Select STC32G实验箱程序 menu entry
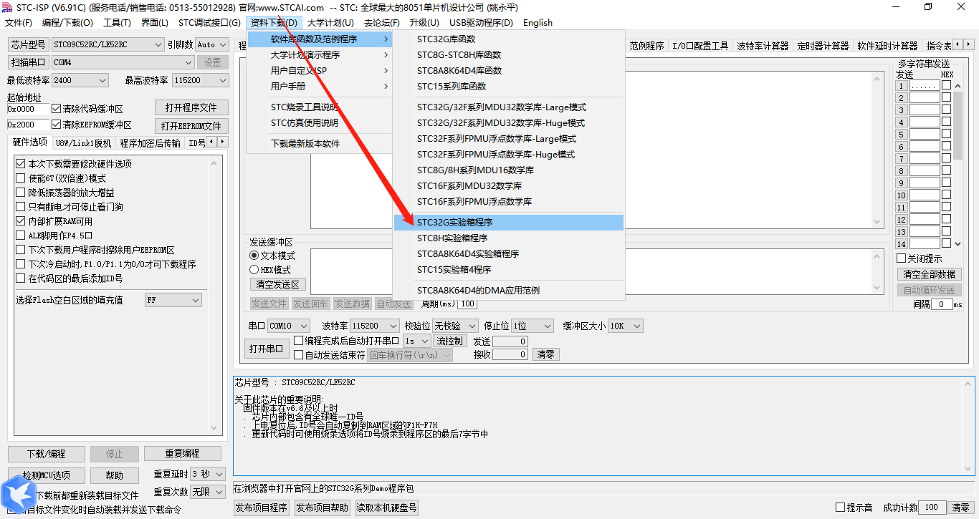Screen dimensions: 979x519 tap(509, 223)
